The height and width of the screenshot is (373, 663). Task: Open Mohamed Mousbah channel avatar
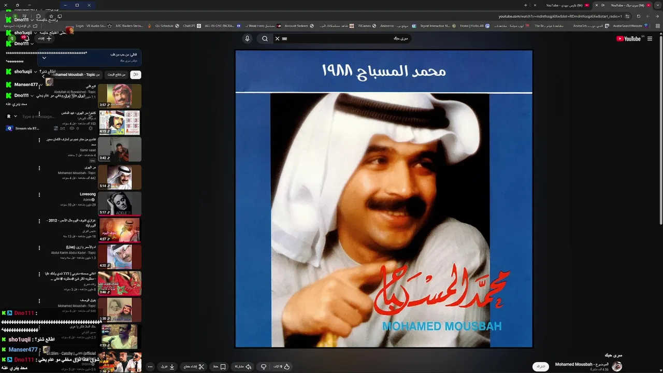(616, 366)
